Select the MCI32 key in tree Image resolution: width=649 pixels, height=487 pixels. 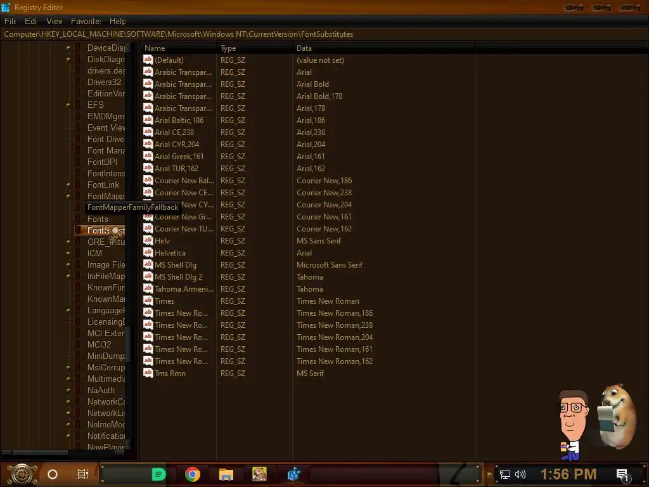tap(100, 344)
